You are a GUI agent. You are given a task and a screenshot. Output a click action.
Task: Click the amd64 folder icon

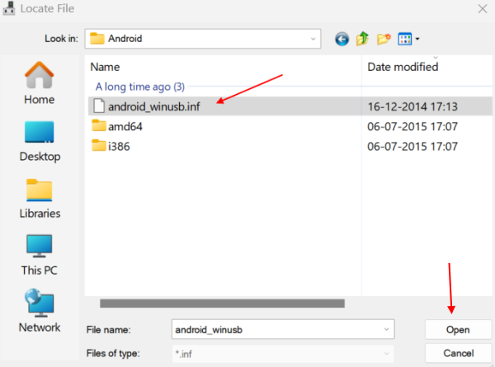coord(99,125)
